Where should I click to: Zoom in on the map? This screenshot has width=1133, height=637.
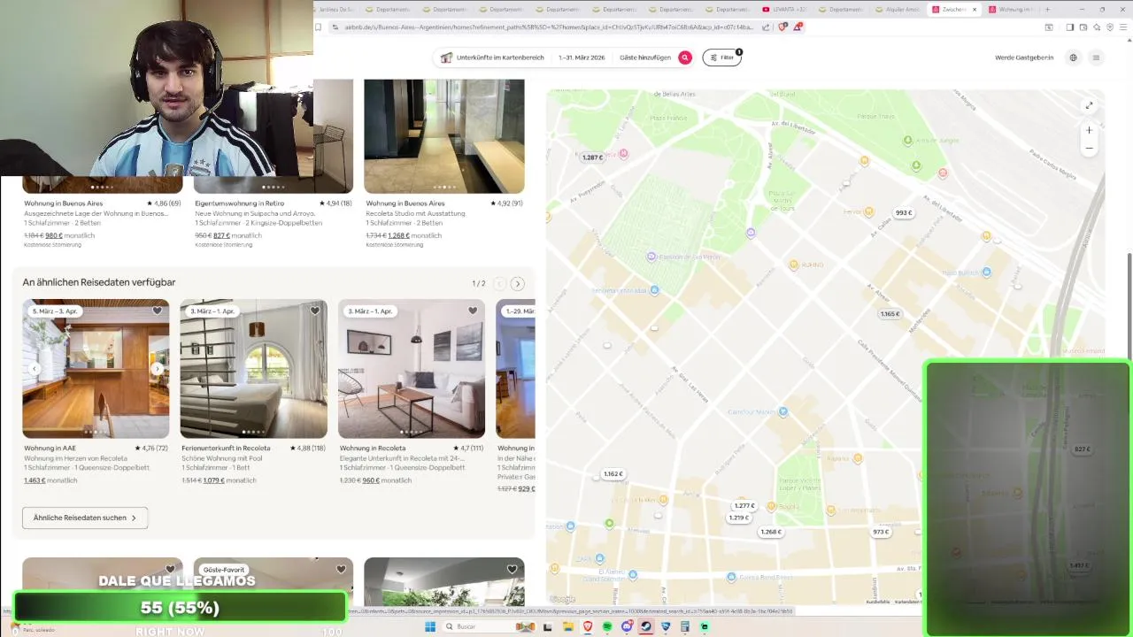[1089, 130]
